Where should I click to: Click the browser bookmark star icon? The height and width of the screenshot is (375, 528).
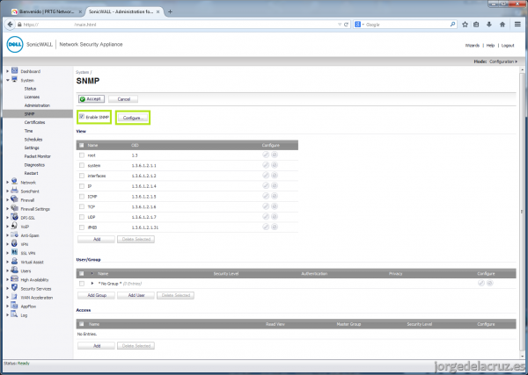pos(465,25)
